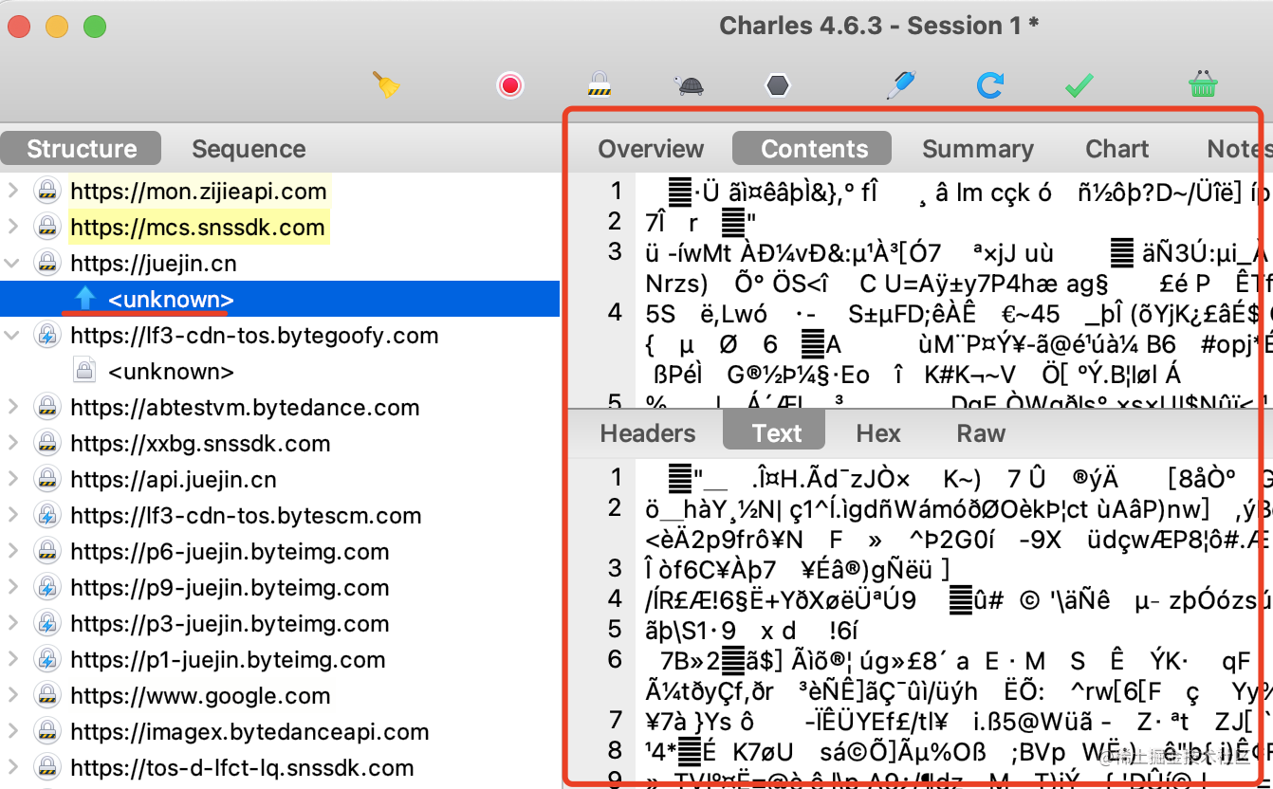
Task: Expand the https://xxbg.snssdk.com node
Action: pyautogui.click(x=13, y=443)
